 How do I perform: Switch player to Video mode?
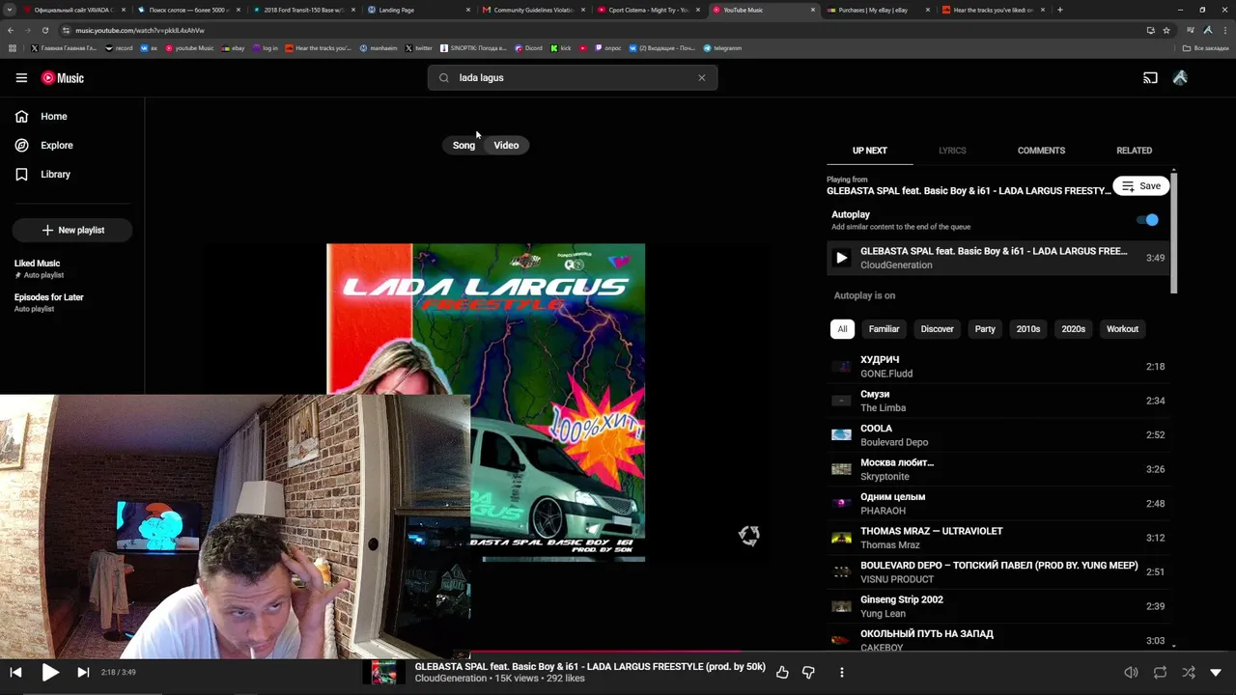click(x=506, y=146)
